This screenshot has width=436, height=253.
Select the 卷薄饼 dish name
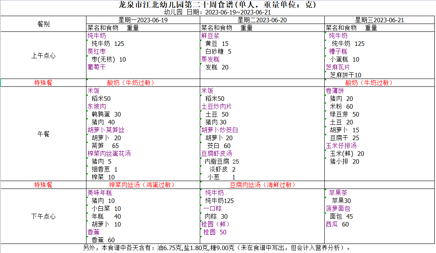coord(335,91)
